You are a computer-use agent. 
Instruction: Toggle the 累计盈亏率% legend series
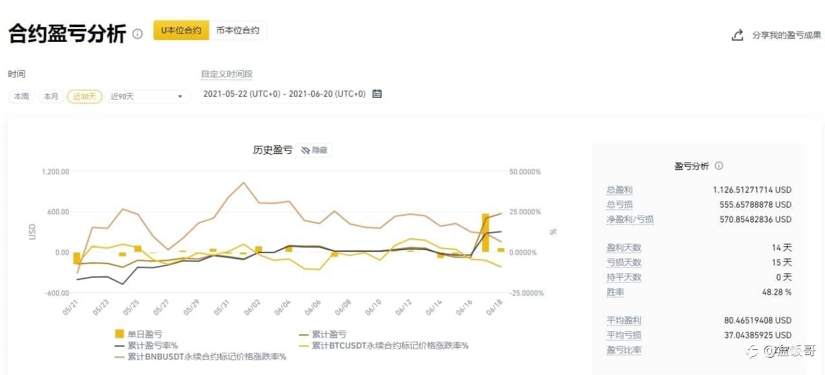click(x=119, y=345)
